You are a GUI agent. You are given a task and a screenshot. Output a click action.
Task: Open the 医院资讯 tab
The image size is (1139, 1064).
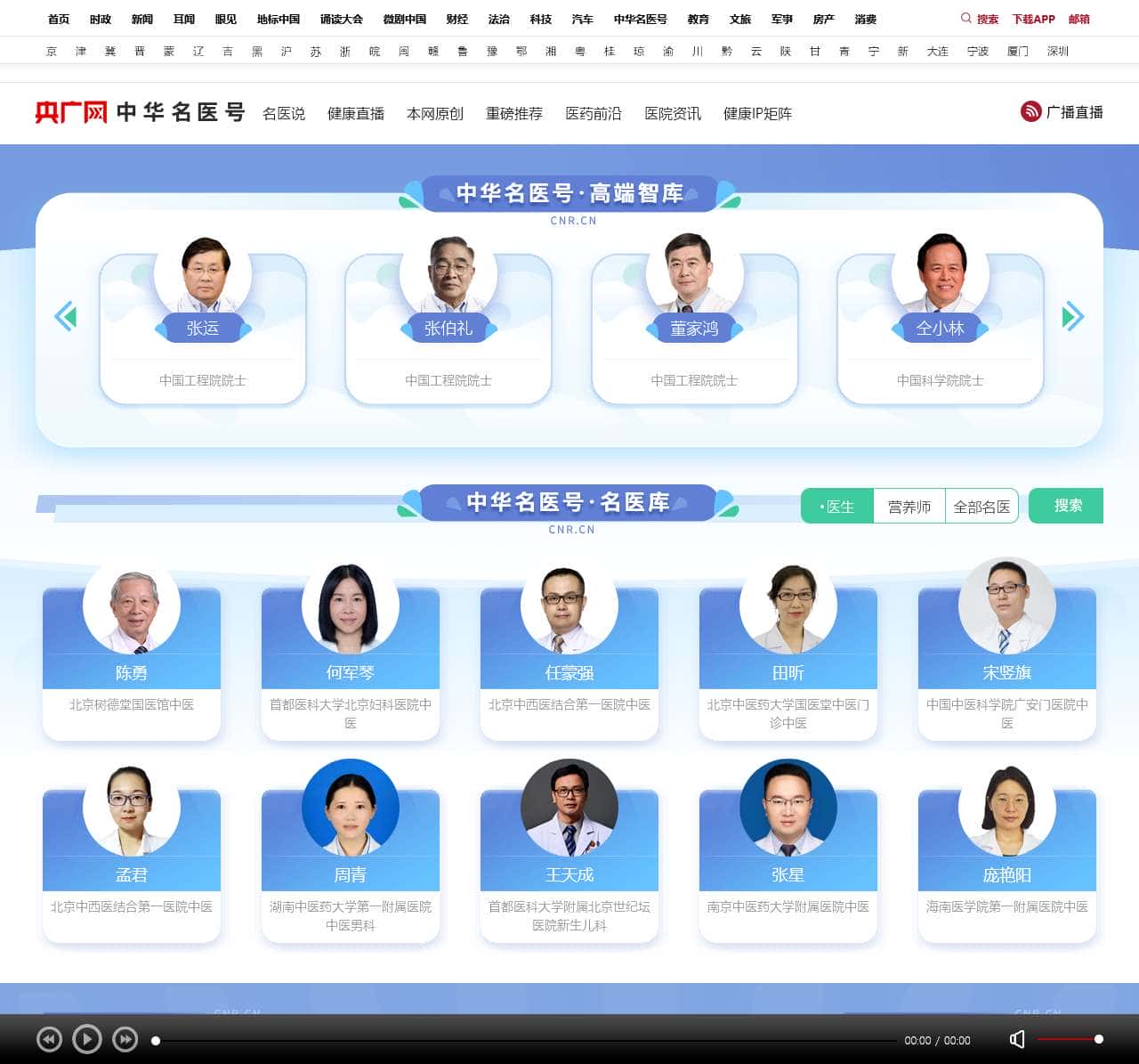pos(673,113)
